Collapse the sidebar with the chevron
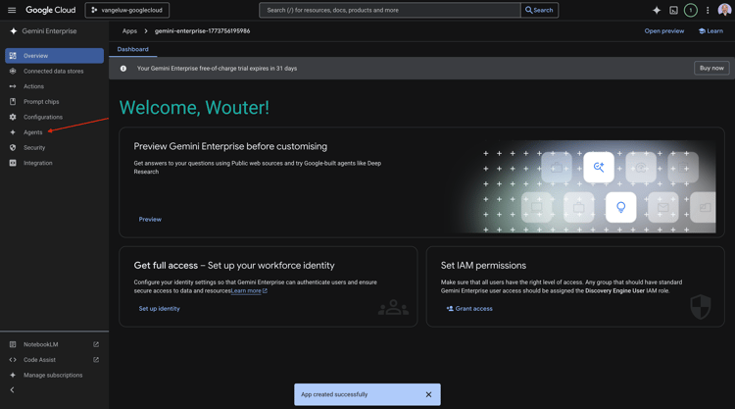 click(12, 389)
